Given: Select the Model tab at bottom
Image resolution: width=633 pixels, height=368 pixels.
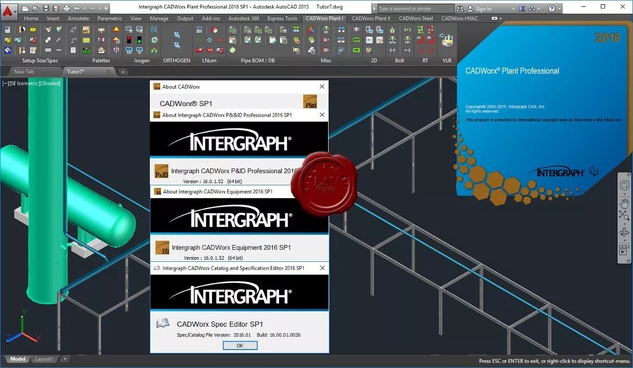Looking at the screenshot, I should click(17, 359).
